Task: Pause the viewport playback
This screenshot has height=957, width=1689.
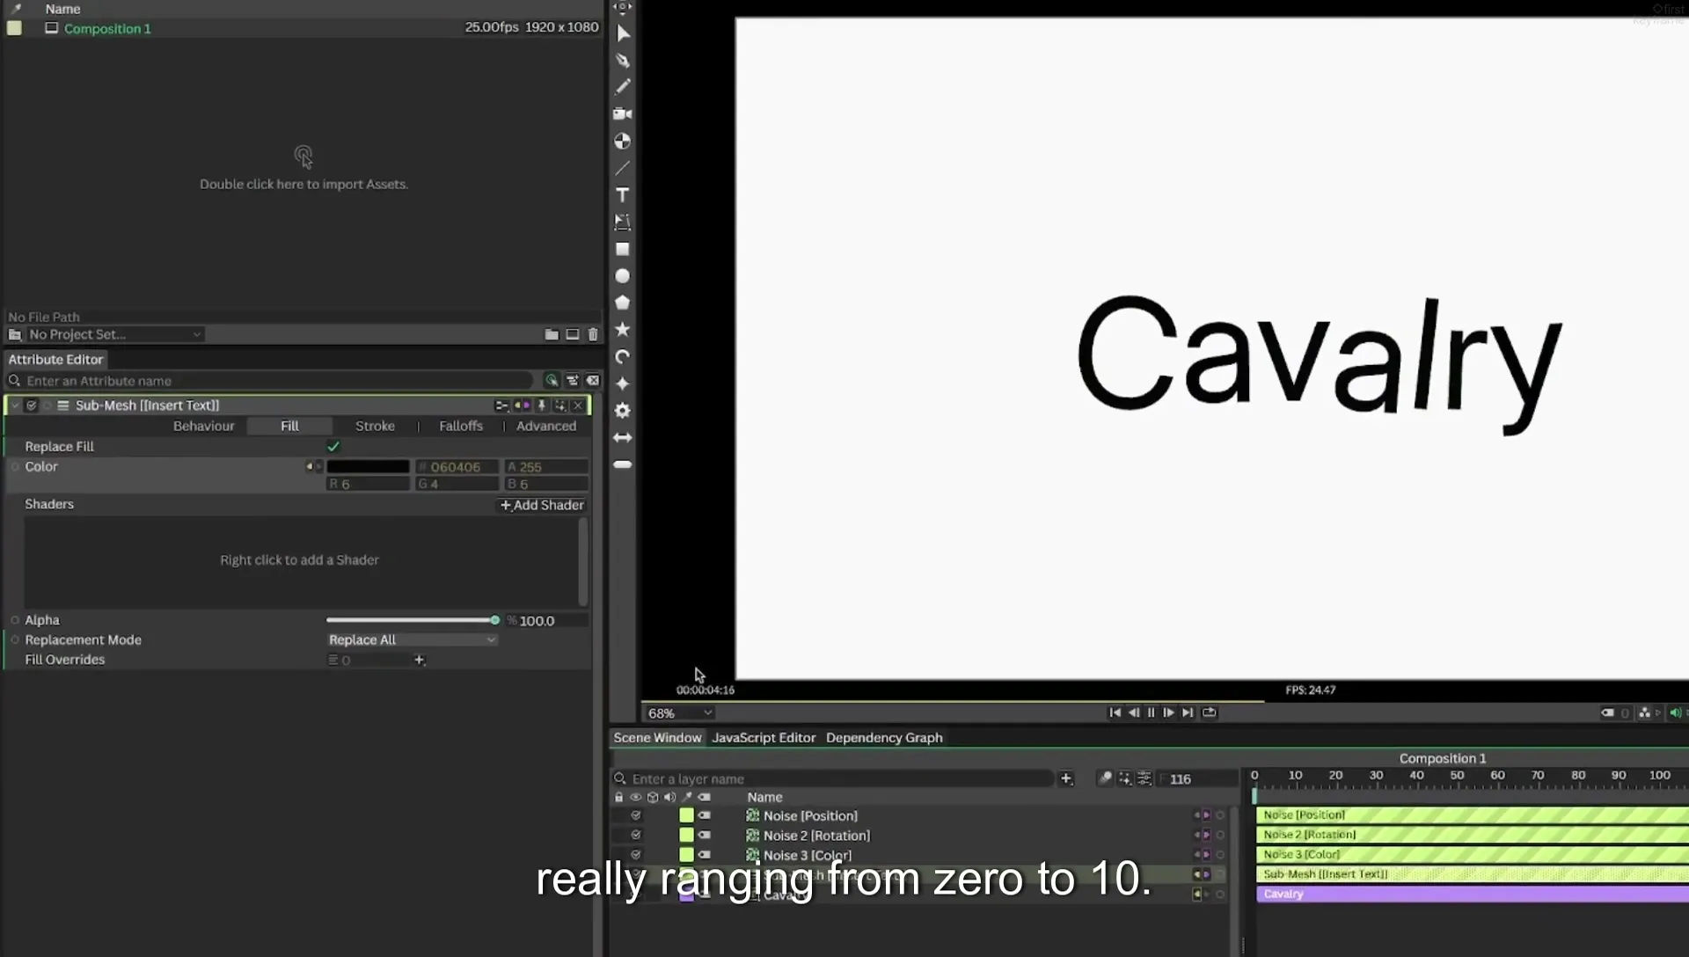Action: pos(1151,712)
